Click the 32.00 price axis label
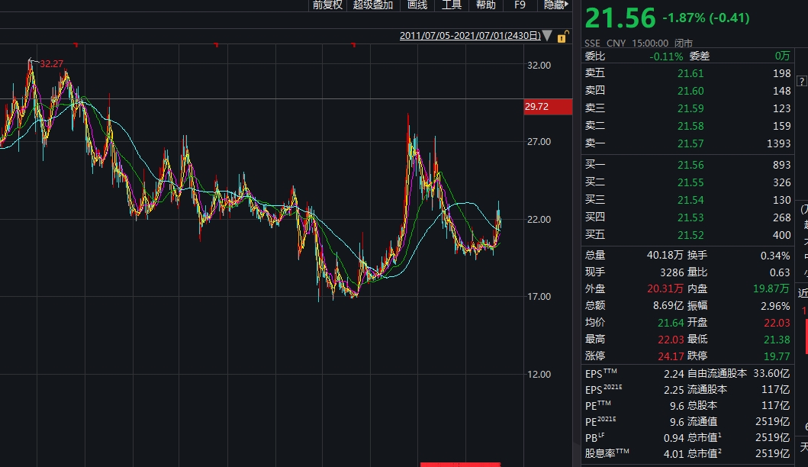Screen dimensions: 808x467 point(539,66)
